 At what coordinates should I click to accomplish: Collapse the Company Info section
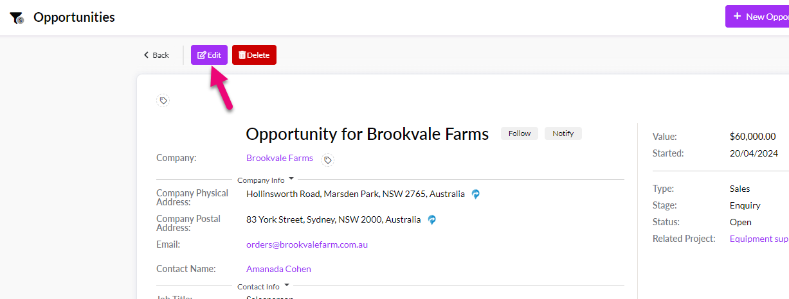point(291,179)
